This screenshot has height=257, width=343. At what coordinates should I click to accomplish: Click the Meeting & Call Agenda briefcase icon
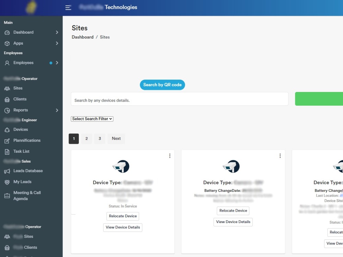tap(7, 196)
